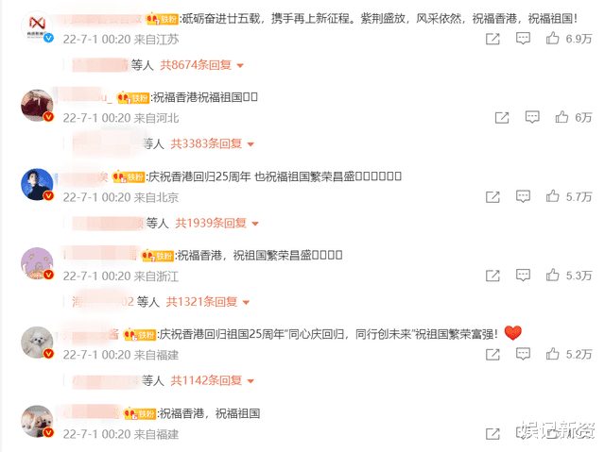Expand the 共1939条回复 replies
The image size is (605, 452).
[216, 223]
